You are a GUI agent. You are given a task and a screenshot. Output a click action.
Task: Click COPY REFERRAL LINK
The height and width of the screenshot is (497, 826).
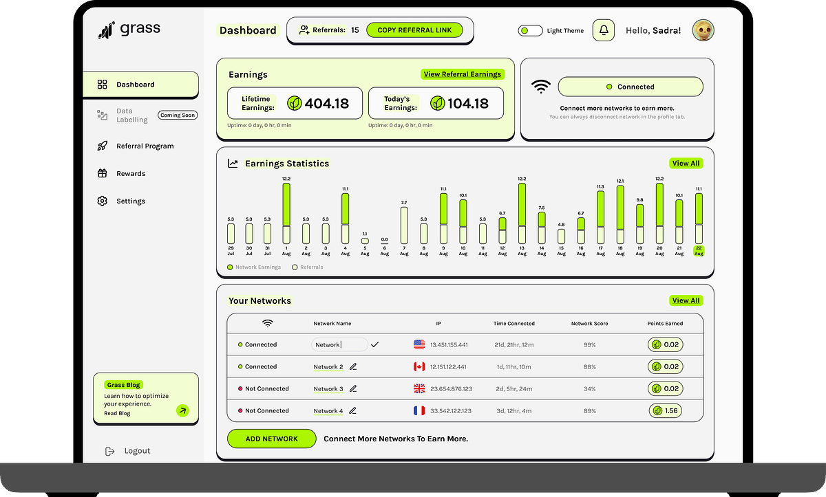416,30
